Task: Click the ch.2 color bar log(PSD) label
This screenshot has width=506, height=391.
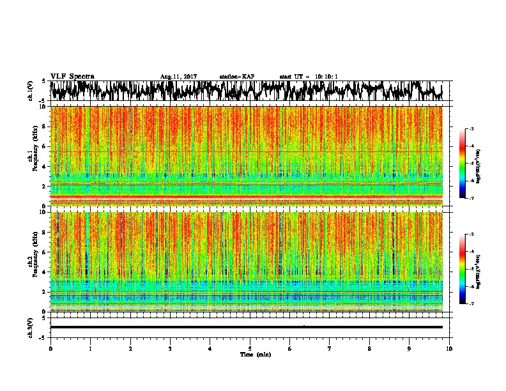Action: [x=478, y=272]
